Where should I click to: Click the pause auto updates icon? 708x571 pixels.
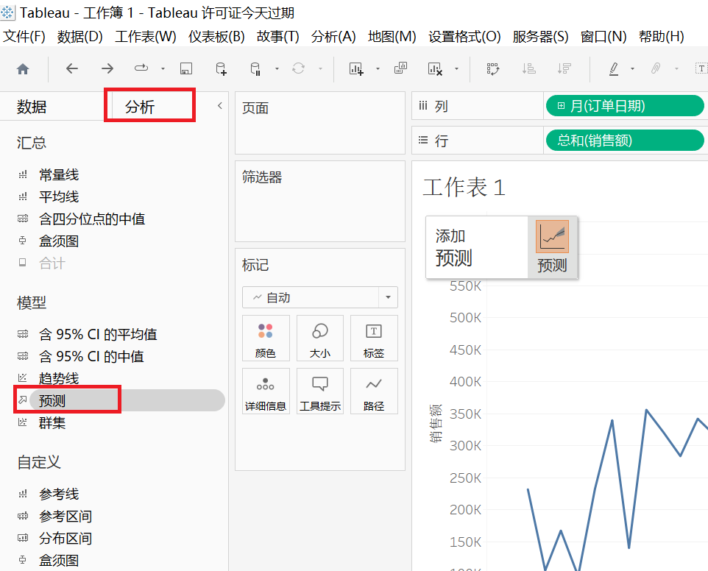tap(255, 68)
